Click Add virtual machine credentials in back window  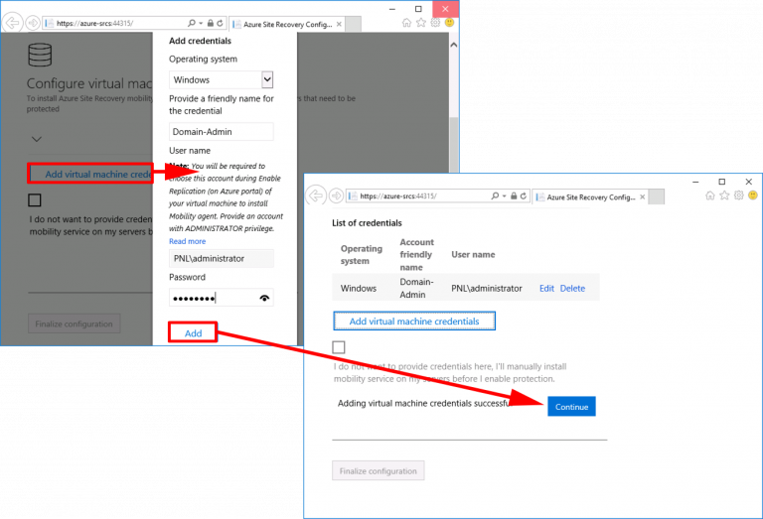coord(90,174)
